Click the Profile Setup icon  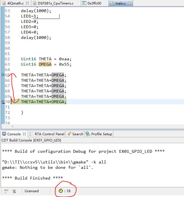tap(88, 134)
